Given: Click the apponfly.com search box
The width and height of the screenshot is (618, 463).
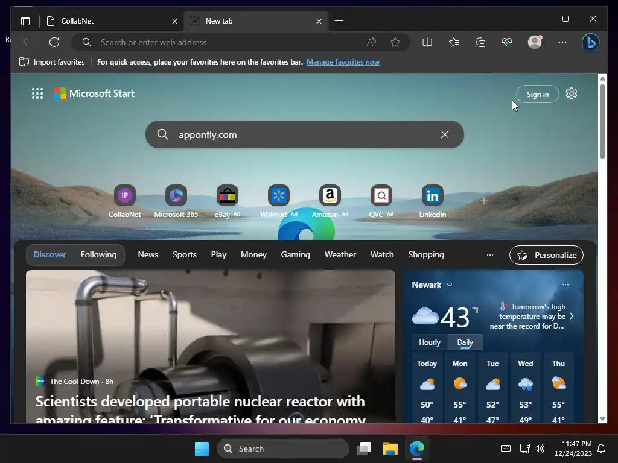Looking at the screenshot, I should pos(304,134).
